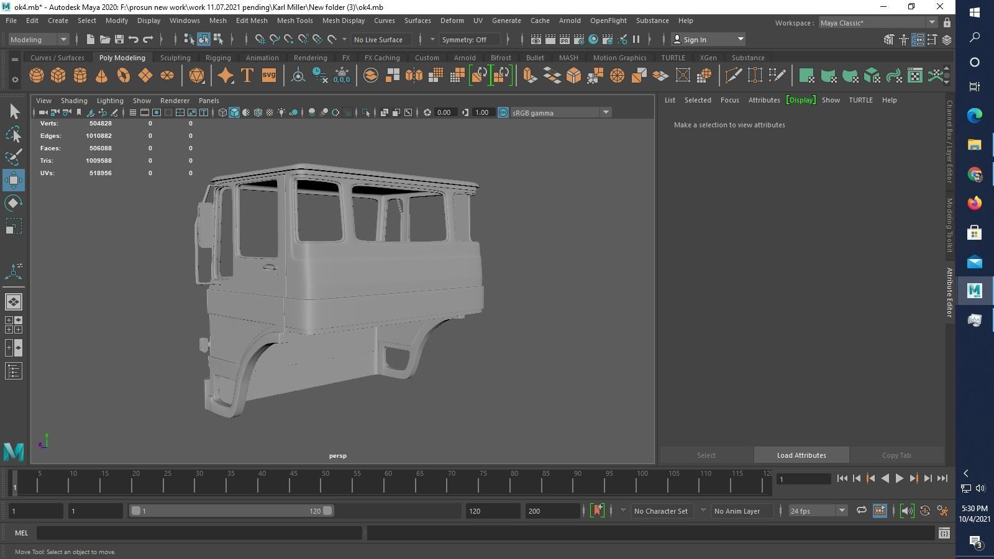Create a polygon sphere from the shelf
Viewport: 994px width, 559px height.
click(37, 76)
